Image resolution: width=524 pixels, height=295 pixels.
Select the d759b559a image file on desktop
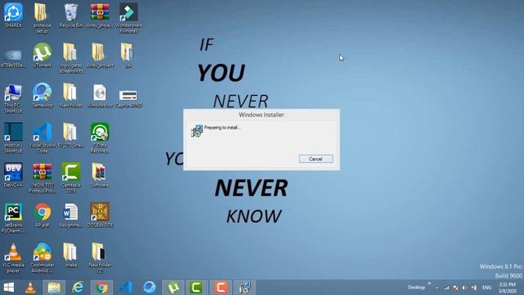[x=13, y=58]
